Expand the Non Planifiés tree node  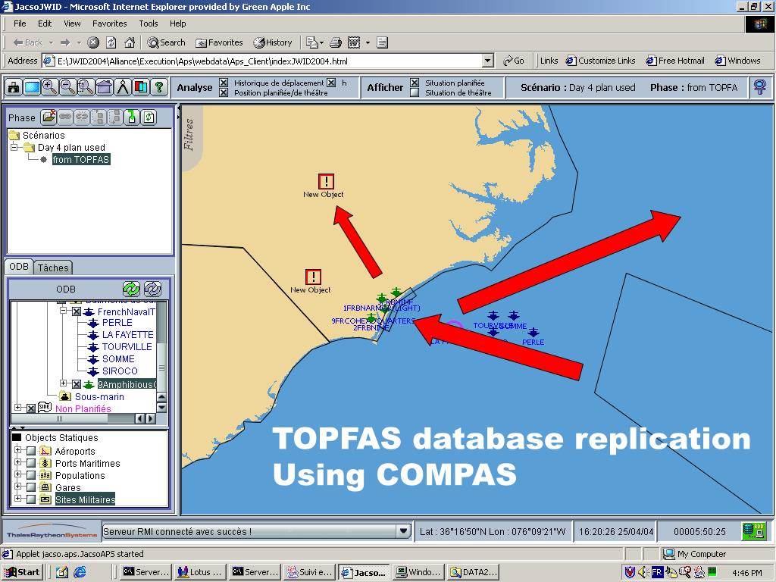coord(18,408)
